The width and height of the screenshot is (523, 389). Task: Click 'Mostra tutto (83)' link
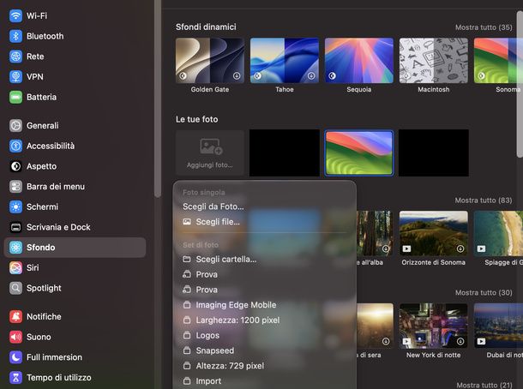click(x=484, y=200)
